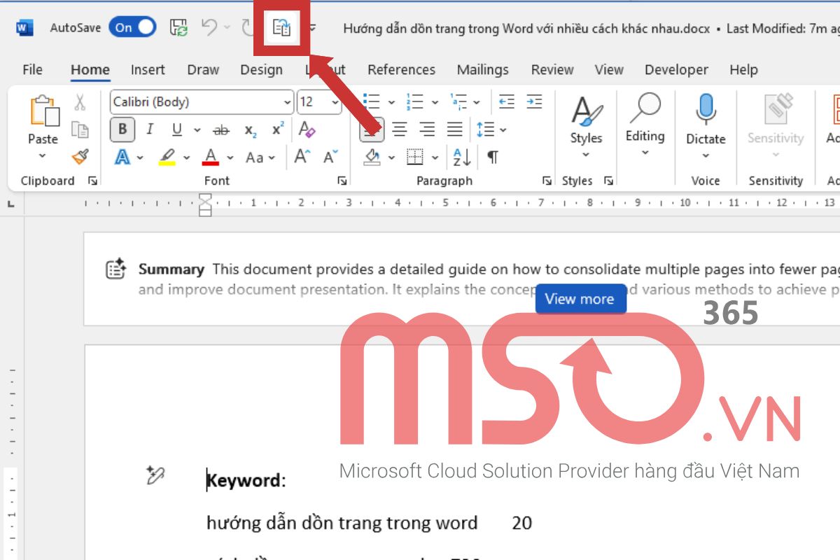This screenshot has height=560, width=840.
Task: Expand the Undo history dropdown arrow
Action: click(227, 27)
